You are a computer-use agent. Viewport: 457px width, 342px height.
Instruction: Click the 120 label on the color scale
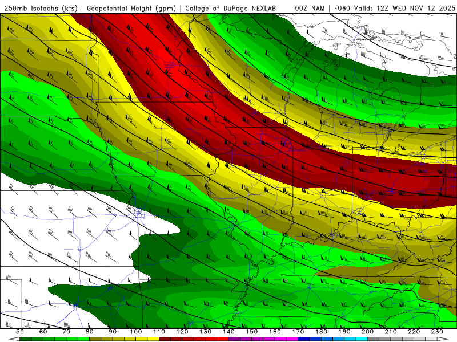pyautogui.click(x=182, y=332)
